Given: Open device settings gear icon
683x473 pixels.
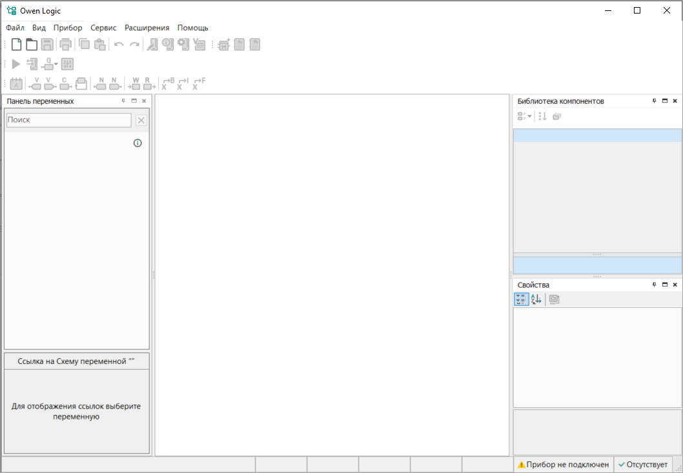Looking at the screenshot, I should (x=183, y=45).
